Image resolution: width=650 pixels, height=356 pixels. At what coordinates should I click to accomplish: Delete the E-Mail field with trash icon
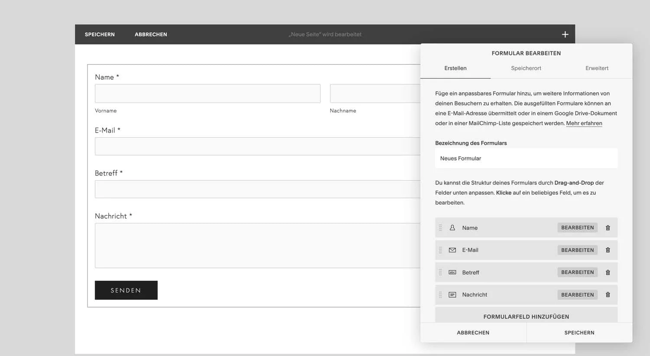pos(608,250)
